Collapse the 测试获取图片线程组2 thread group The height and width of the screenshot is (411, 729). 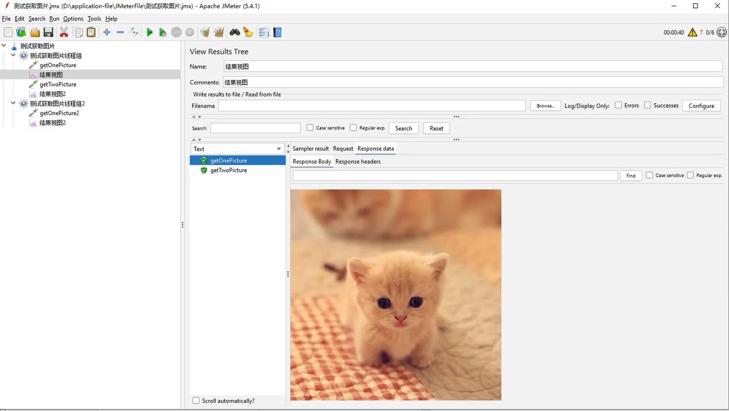(14, 103)
